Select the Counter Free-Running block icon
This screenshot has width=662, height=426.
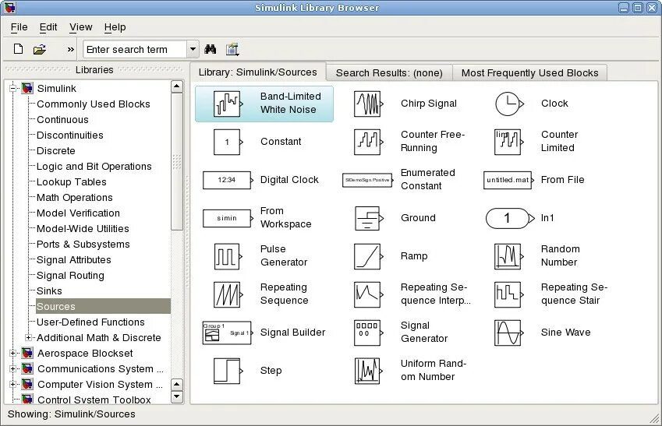coord(368,142)
